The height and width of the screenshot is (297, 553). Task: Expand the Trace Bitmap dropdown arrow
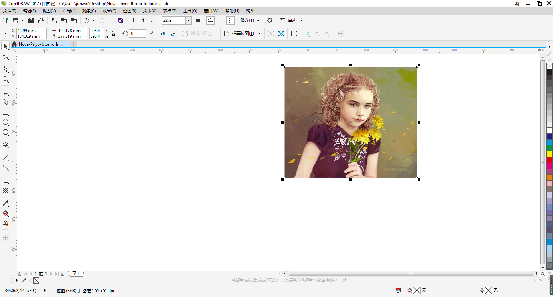pos(260,33)
